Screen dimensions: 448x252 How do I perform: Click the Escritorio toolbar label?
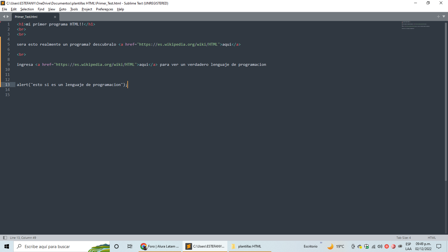click(x=311, y=246)
